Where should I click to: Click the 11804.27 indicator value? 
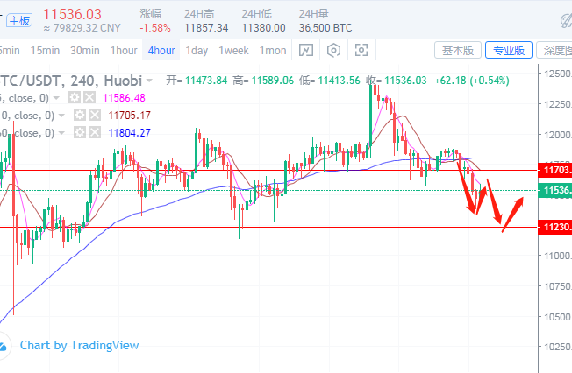coord(129,132)
